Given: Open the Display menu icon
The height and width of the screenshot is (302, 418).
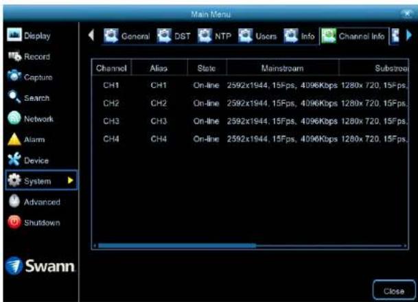Looking at the screenshot, I should point(14,34).
